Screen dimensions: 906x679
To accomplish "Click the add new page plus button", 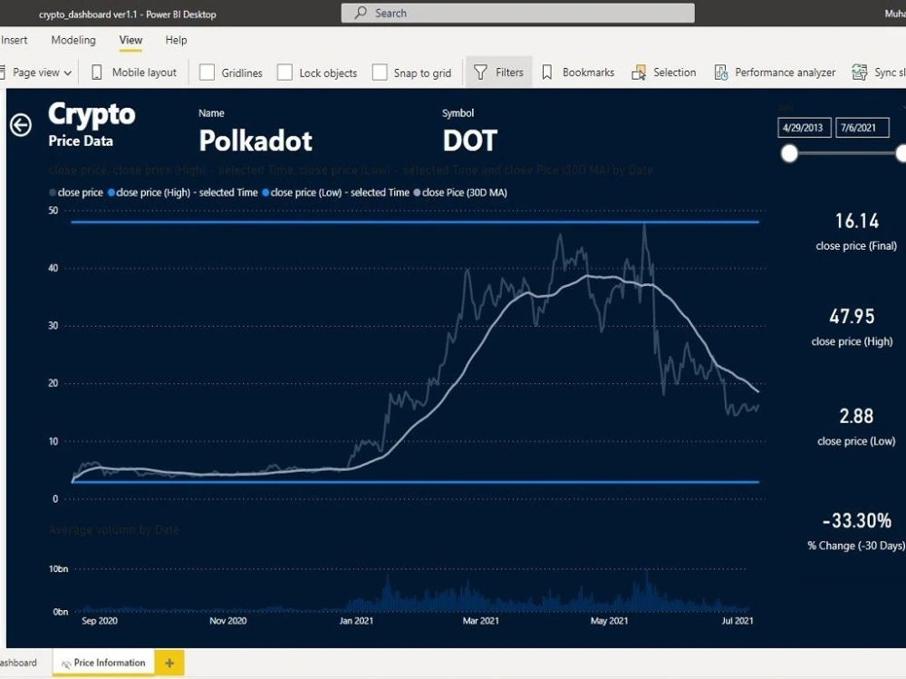I will [x=169, y=663].
